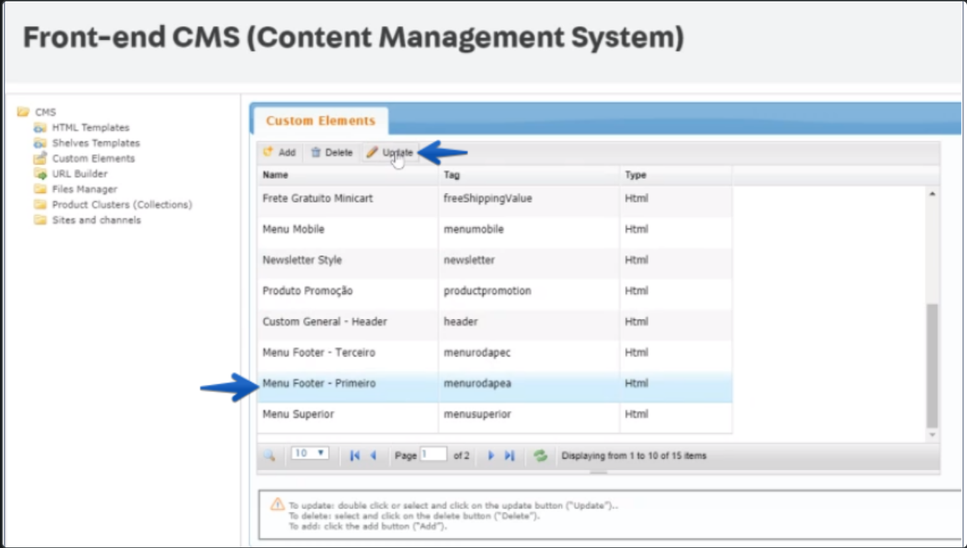Click the page number input field

[433, 455]
